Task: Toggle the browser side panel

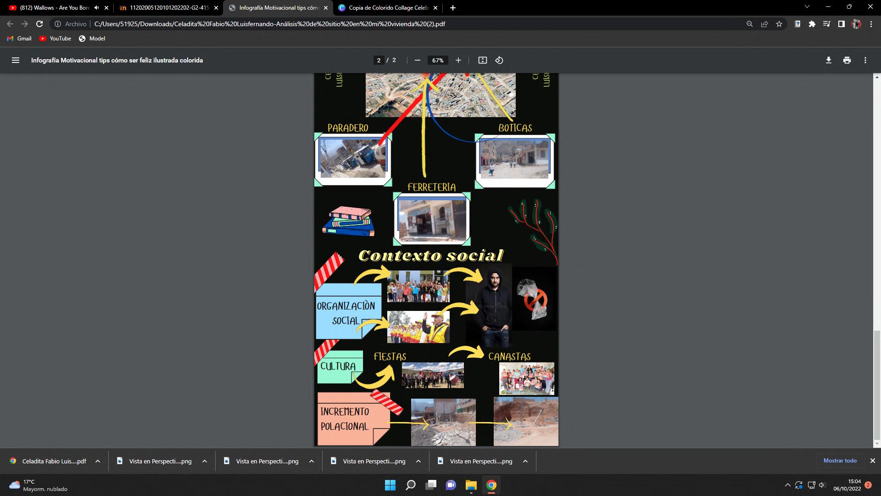Action: click(841, 24)
